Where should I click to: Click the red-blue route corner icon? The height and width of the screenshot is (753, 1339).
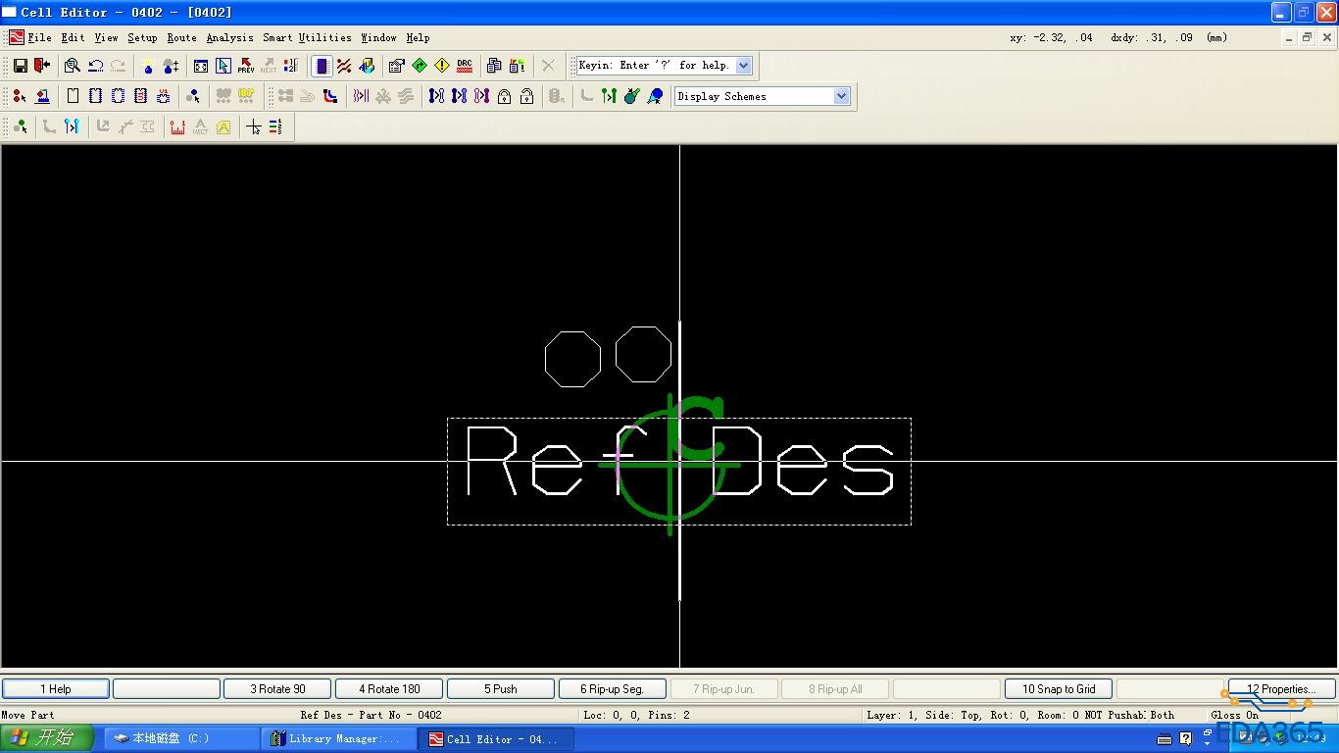330,96
